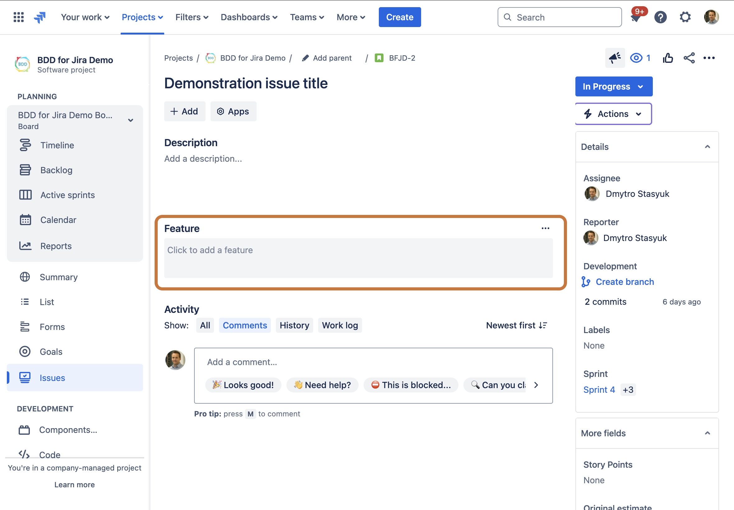Click the share issue icon

click(x=689, y=58)
